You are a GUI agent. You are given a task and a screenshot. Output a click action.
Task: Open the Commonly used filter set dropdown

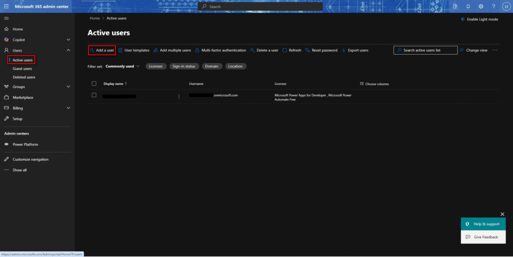(123, 66)
